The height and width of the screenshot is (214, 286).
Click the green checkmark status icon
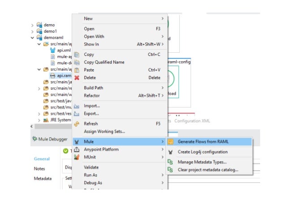pos(65,151)
